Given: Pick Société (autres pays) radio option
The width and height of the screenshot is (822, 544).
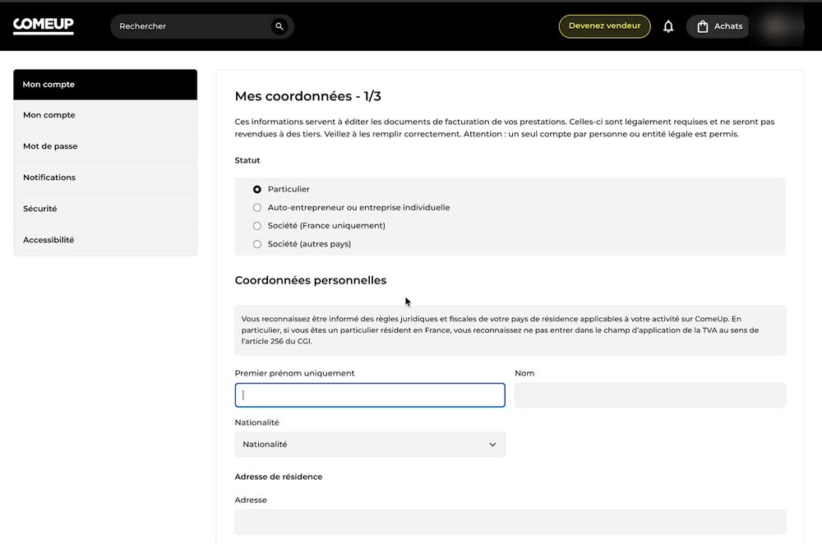Looking at the screenshot, I should tap(256, 244).
